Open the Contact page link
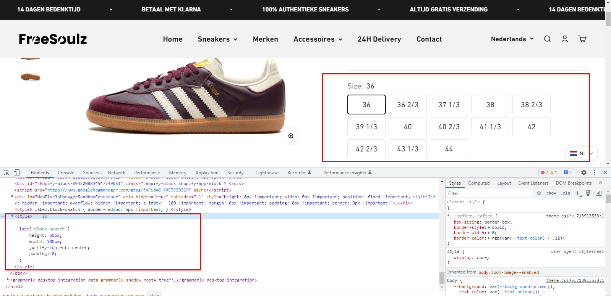This screenshot has width=611, height=296. pos(429,39)
